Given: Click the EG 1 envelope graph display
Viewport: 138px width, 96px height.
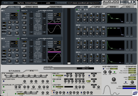Looking at the screenshot, I should pos(116,18).
